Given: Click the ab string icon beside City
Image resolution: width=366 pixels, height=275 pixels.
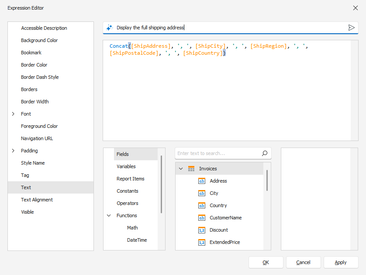Looking at the screenshot, I should 201,193.
